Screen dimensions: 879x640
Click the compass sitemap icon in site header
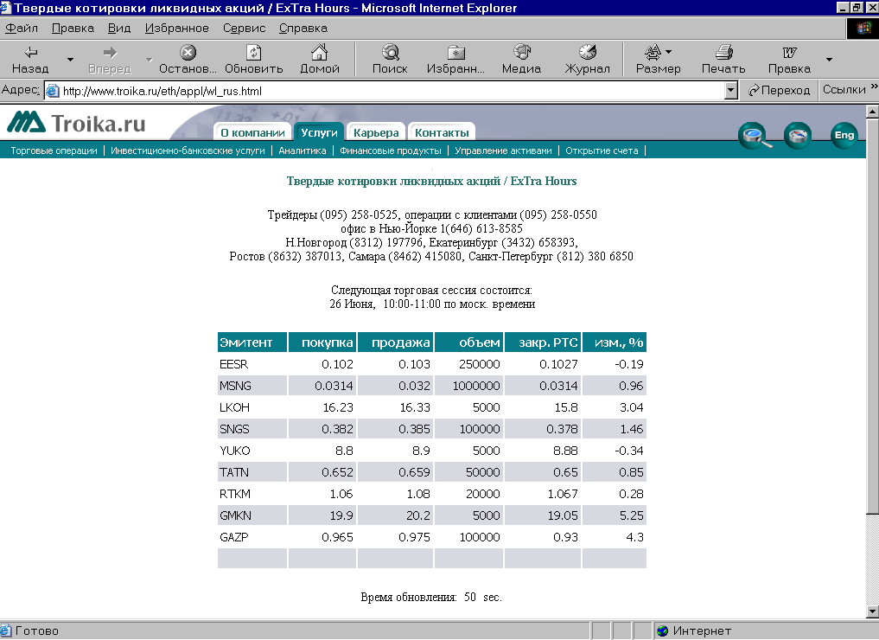click(x=798, y=135)
